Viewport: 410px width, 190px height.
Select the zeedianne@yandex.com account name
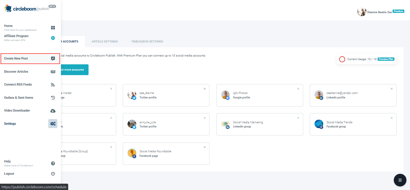click(342, 93)
